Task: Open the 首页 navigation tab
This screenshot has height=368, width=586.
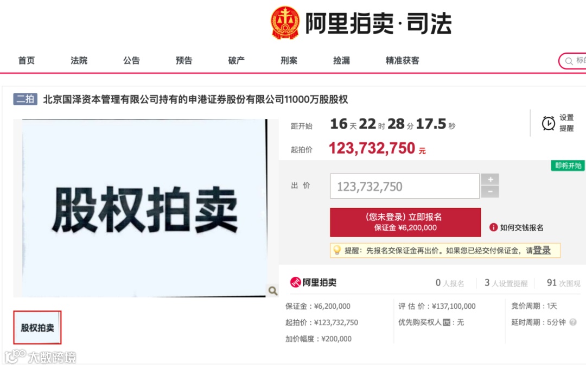Action: coord(27,61)
